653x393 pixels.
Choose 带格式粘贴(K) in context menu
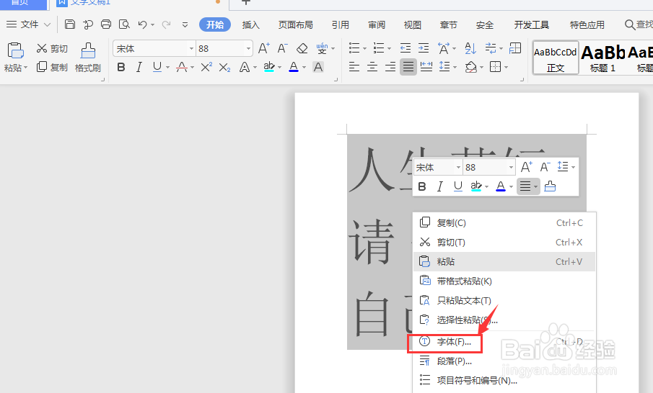coord(504,281)
